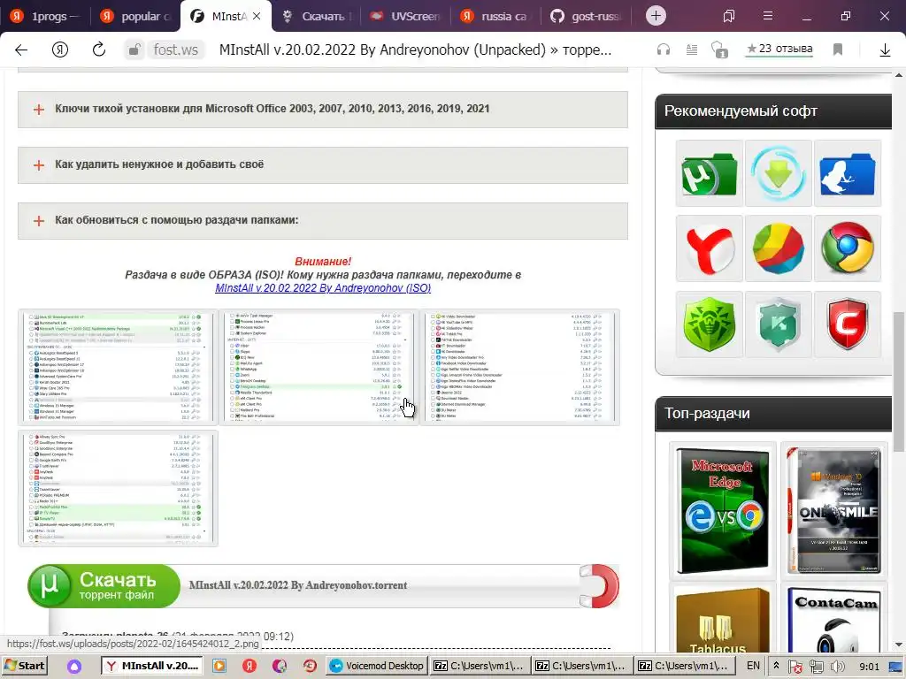
Task: Click the bookmark flag icon
Action: pyautogui.click(x=838, y=50)
